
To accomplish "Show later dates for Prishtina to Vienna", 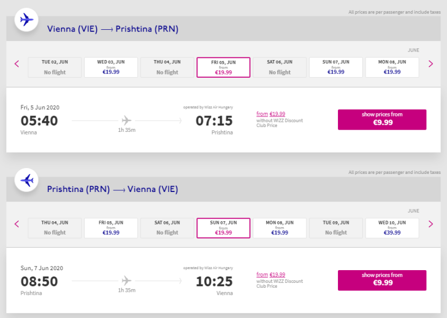I will coord(431,224).
